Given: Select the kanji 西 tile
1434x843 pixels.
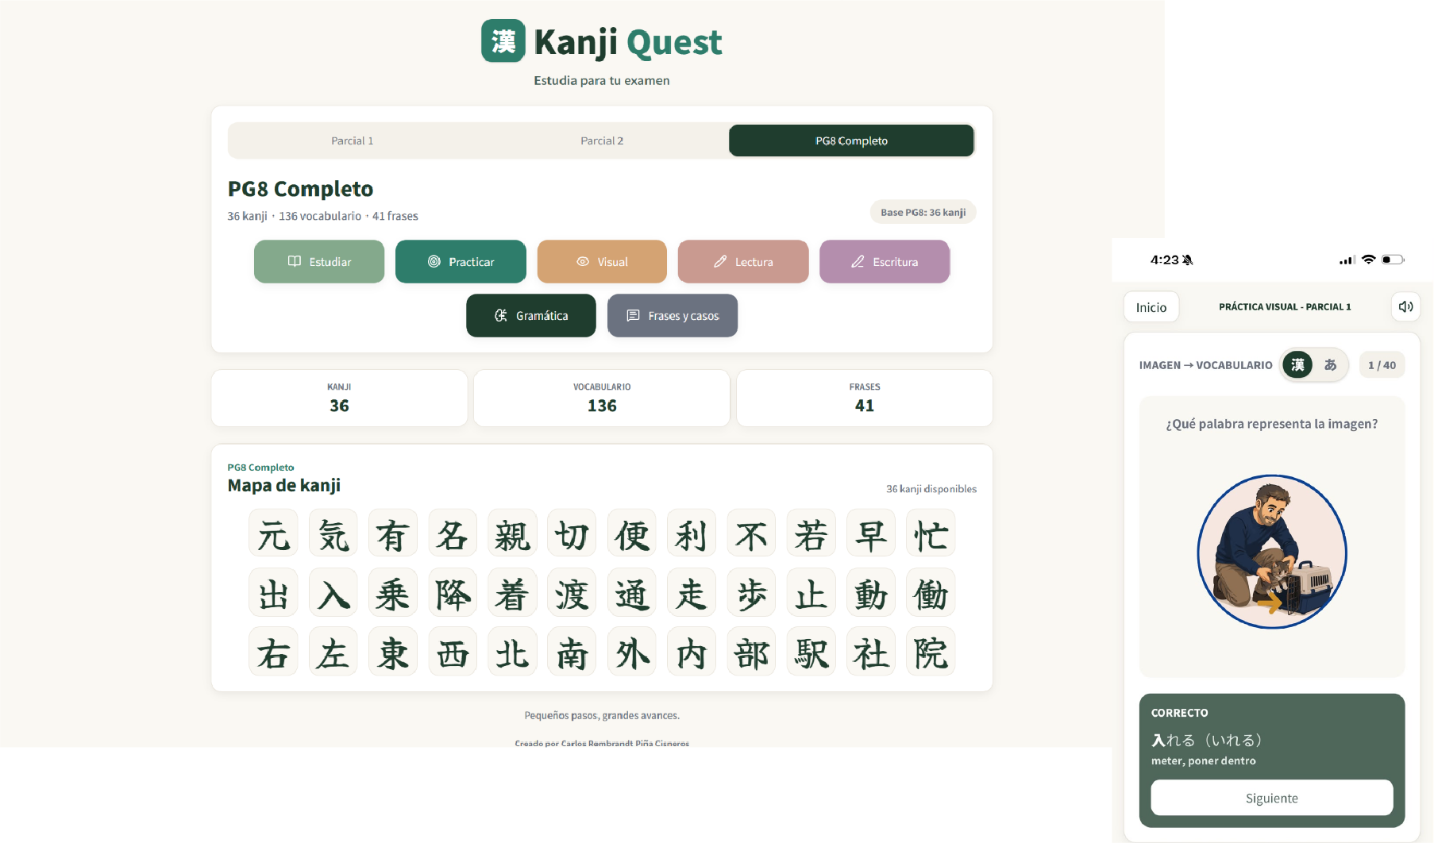Looking at the screenshot, I should [x=453, y=652].
